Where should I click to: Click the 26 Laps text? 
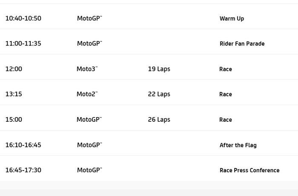click(x=159, y=120)
